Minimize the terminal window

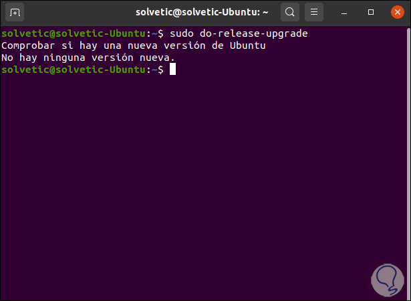coord(344,12)
